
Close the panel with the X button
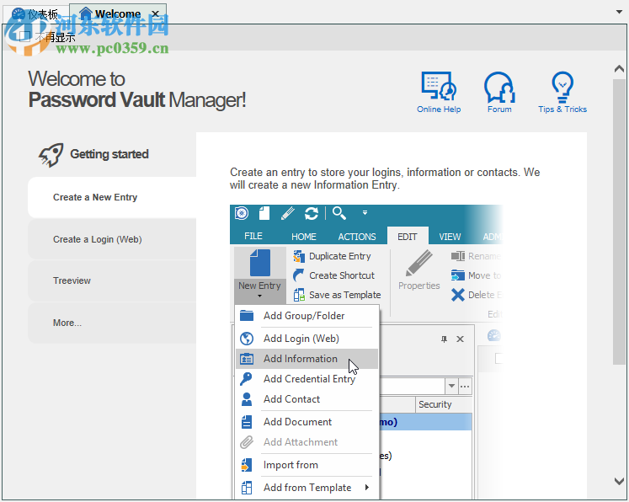click(x=460, y=339)
